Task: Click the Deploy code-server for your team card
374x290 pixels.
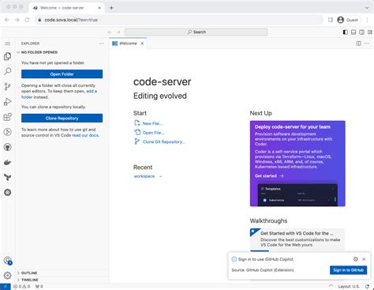Action: [x=297, y=164]
